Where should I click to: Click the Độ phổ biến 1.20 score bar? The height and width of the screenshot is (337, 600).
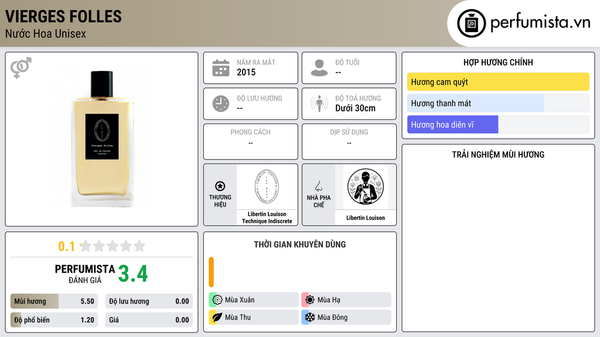click(54, 320)
